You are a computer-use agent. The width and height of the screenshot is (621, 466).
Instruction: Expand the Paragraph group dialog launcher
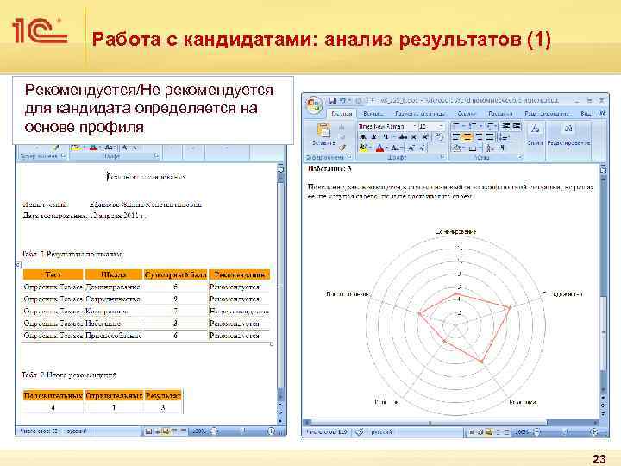click(x=519, y=156)
